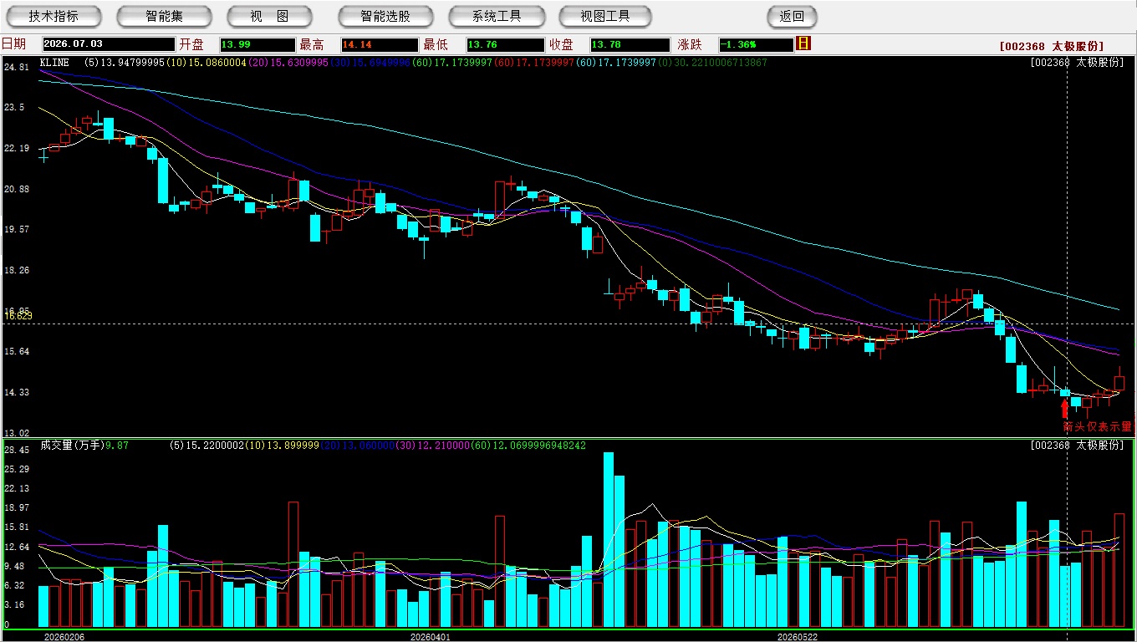
Task: Click the 最低 field label
Action: coord(436,44)
